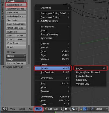Select the translate manipulator arrow icon
The height and width of the screenshot is (113, 109).
pos(85,109)
